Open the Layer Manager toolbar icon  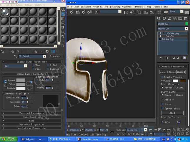[139, 12]
